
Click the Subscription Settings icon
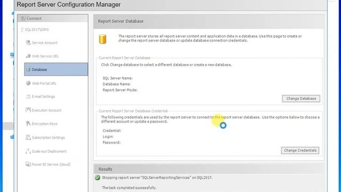click(x=28, y=138)
